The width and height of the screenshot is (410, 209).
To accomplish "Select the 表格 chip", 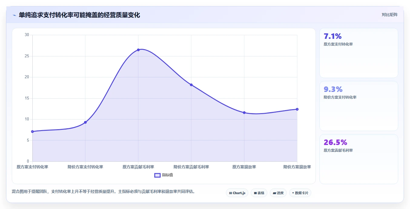I will [259, 193].
